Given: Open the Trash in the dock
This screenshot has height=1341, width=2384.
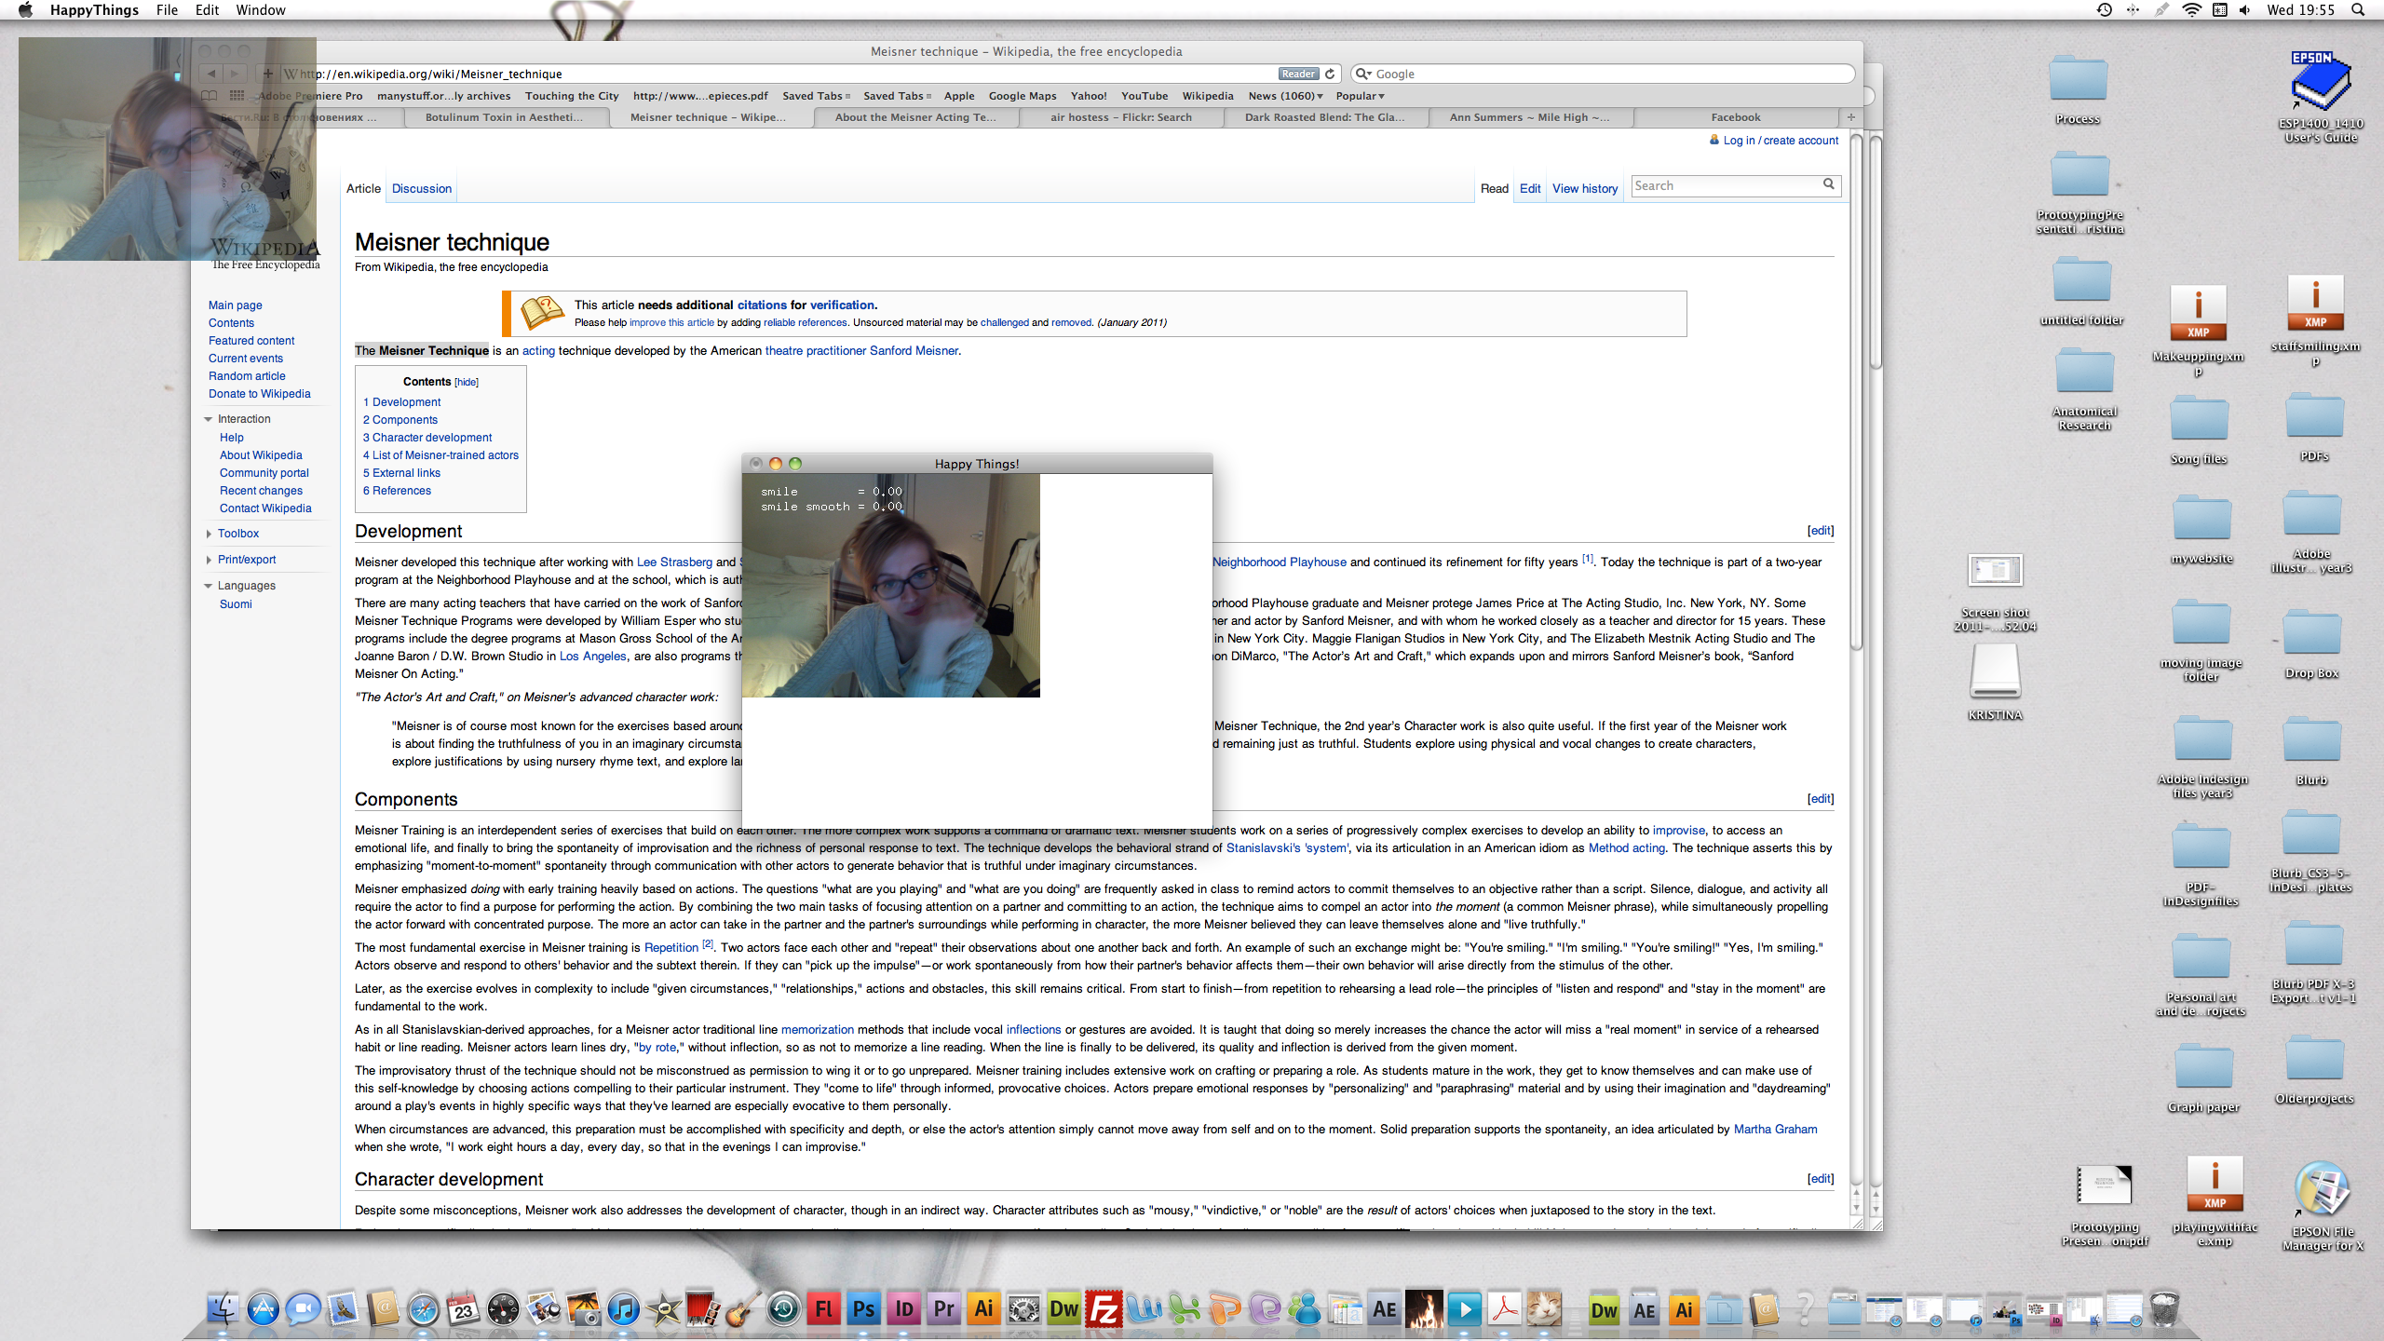Looking at the screenshot, I should (x=2163, y=1309).
